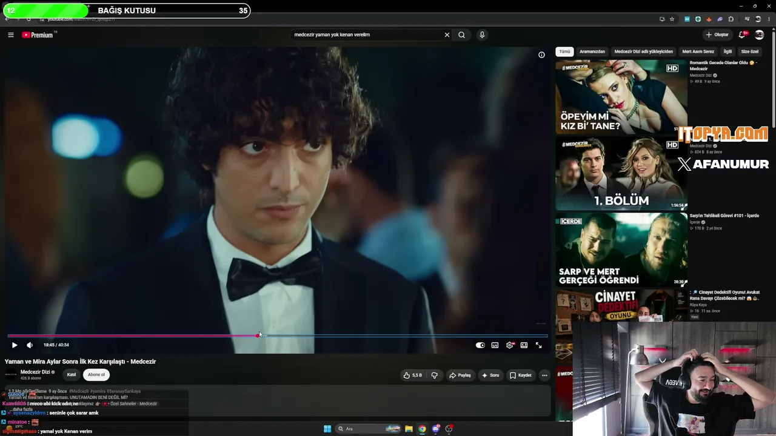Open the SARP VE MERT GERÇEĞİ ÖĞRENDİ thumbnail
The height and width of the screenshot is (436, 776).
(621, 249)
